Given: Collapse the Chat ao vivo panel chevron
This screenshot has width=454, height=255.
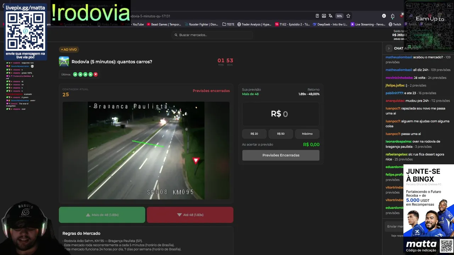Looking at the screenshot, I should [x=389, y=48].
